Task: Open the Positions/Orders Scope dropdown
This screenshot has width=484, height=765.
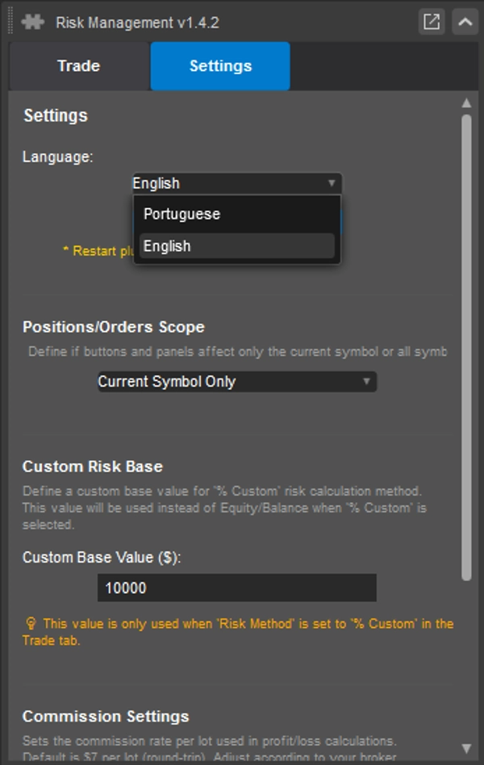Action: click(x=236, y=381)
